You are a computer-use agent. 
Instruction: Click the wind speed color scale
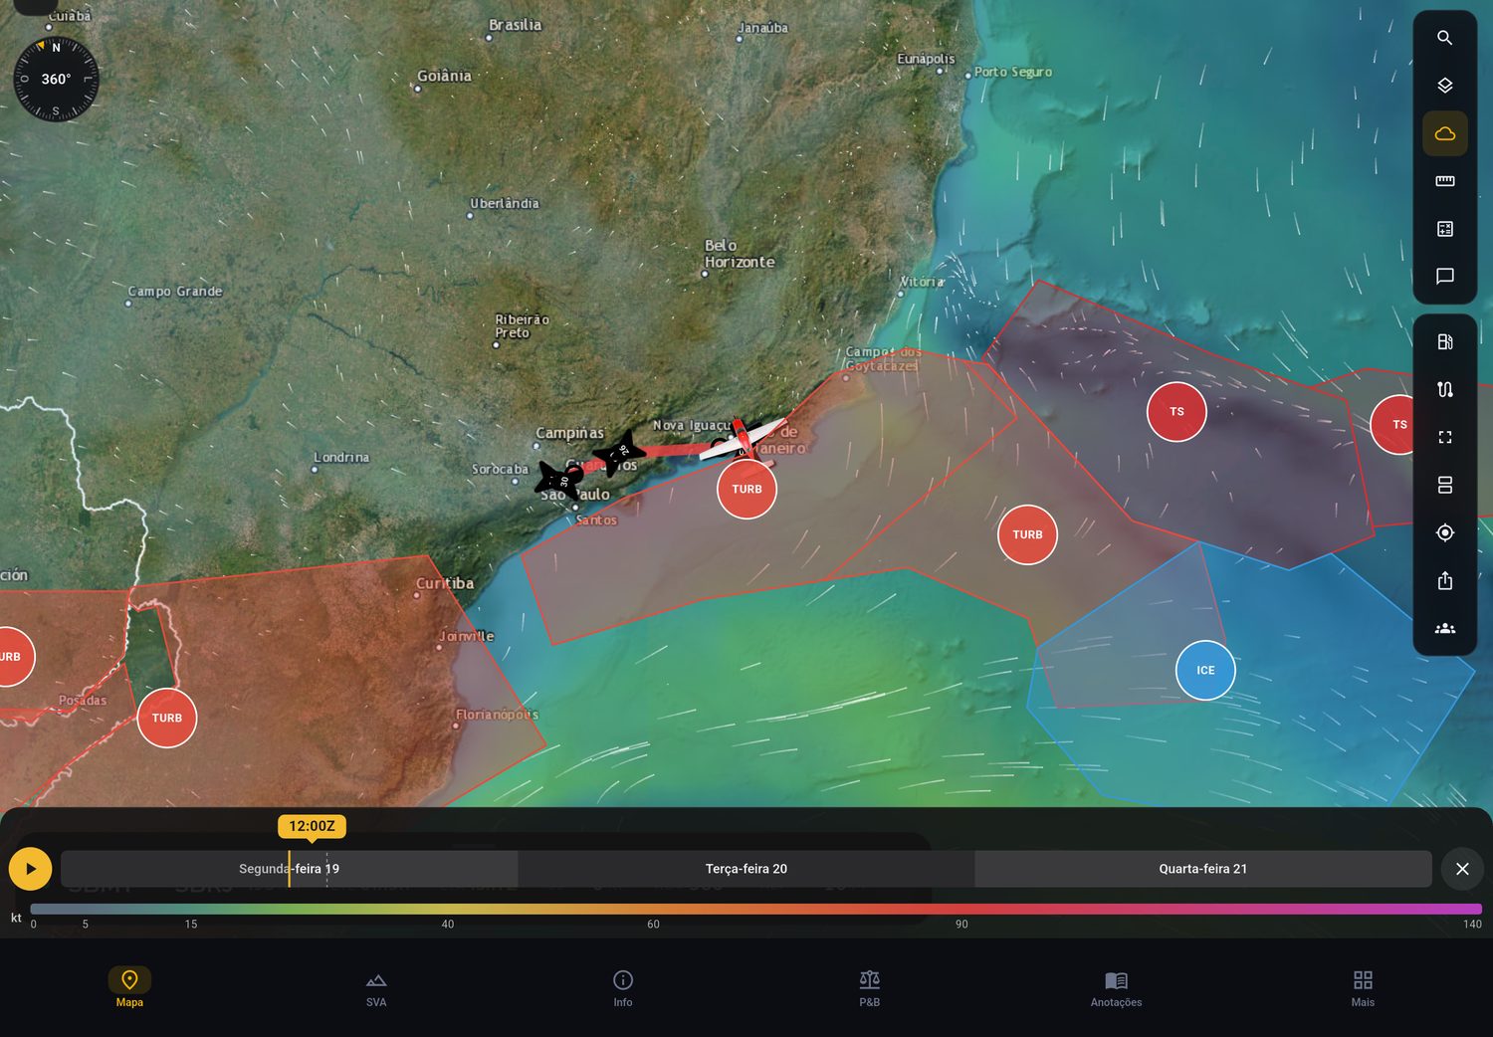[755, 909]
